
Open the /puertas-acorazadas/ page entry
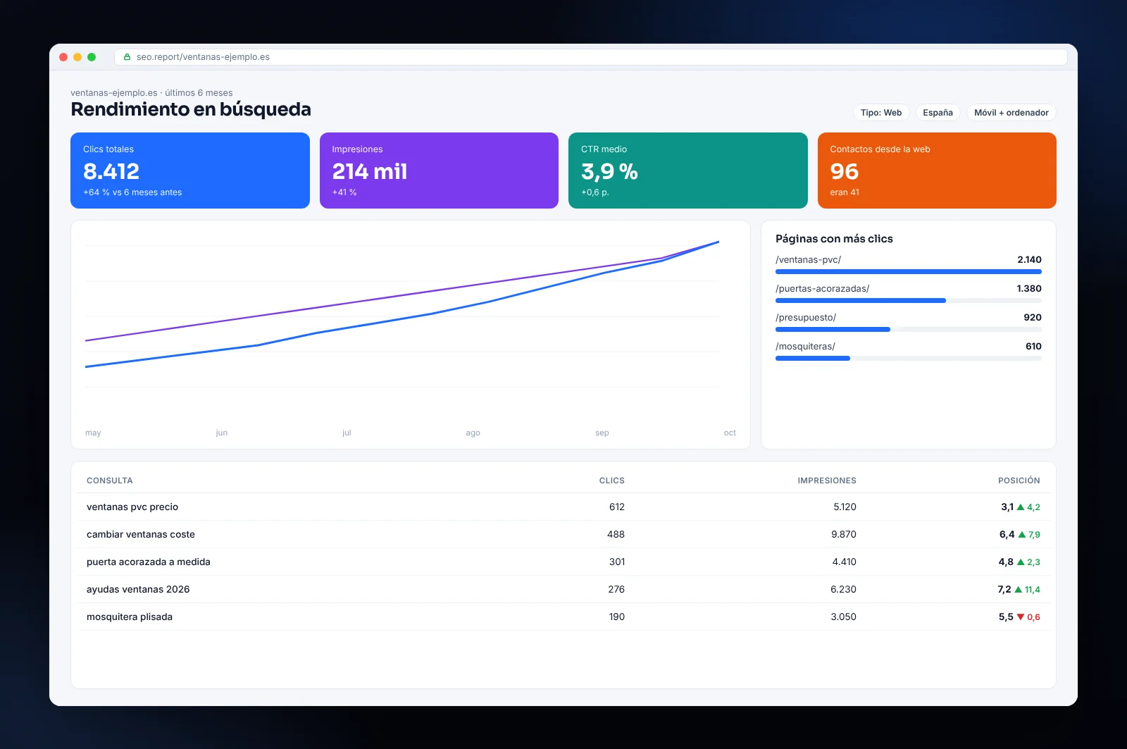(x=822, y=289)
